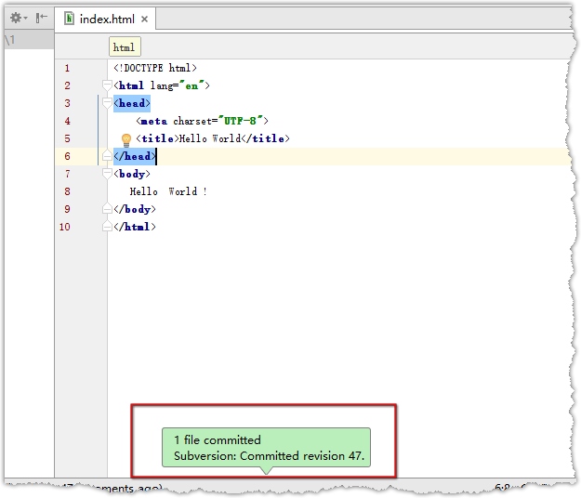Collapse the body tag fold on line 7
The width and height of the screenshot is (581, 498).
point(107,174)
